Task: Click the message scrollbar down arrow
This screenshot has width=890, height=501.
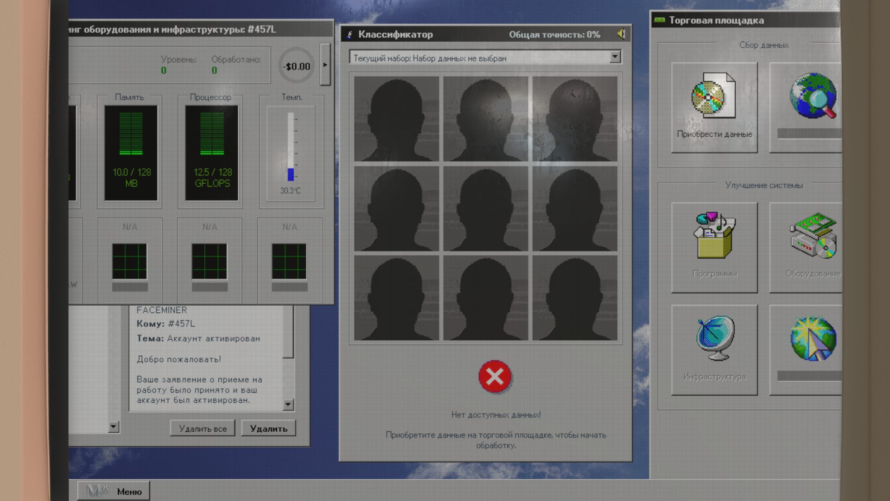Action: (288, 405)
